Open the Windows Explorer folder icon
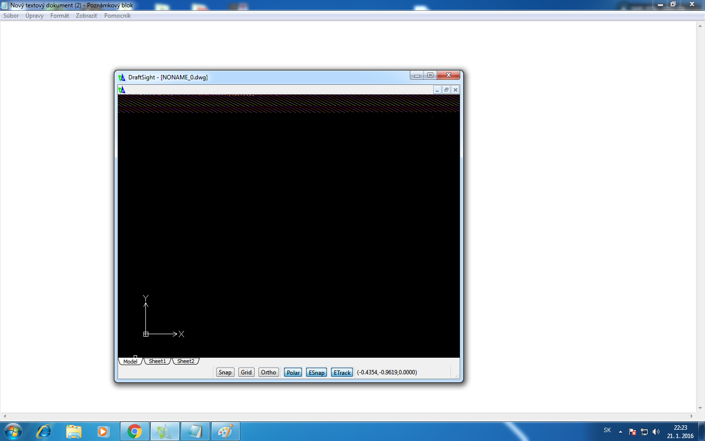 tap(74, 432)
